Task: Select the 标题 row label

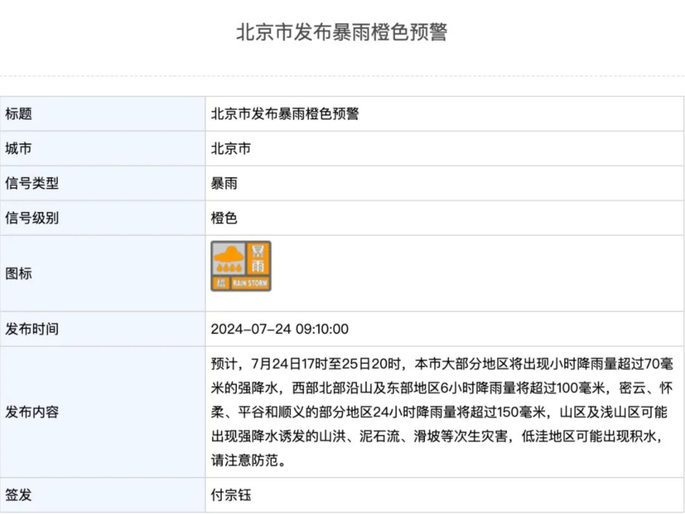Action: click(x=18, y=114)
